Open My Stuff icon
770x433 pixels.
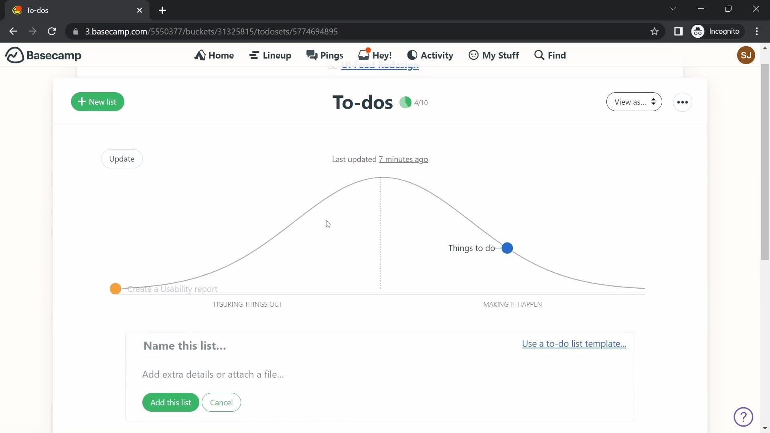tap(473, 55)
